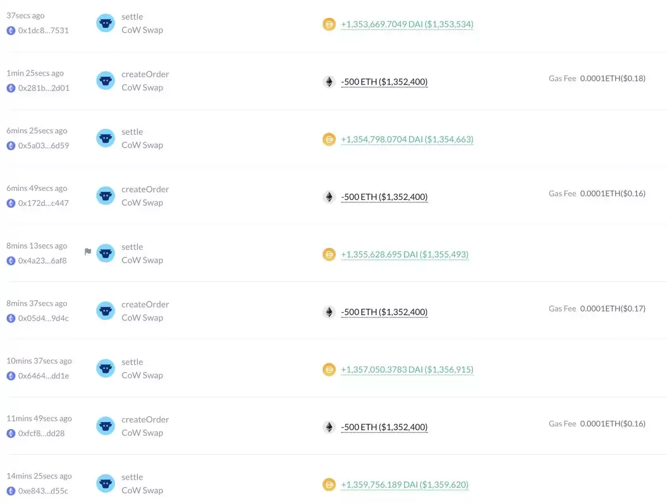Click the Gas Fee value in the 0x172d...c447 row

(613, 193)
